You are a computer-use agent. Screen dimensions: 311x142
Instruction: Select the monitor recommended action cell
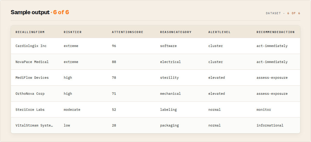[264, 110]
